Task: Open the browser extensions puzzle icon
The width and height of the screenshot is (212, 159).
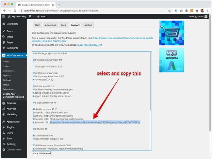Action: tap(197, 11)
